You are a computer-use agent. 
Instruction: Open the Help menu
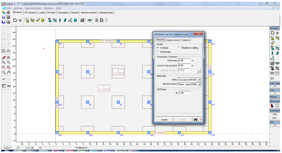(x=58, y=8)
